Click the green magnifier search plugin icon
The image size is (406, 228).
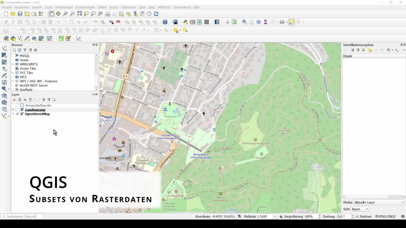pos(61,38)
